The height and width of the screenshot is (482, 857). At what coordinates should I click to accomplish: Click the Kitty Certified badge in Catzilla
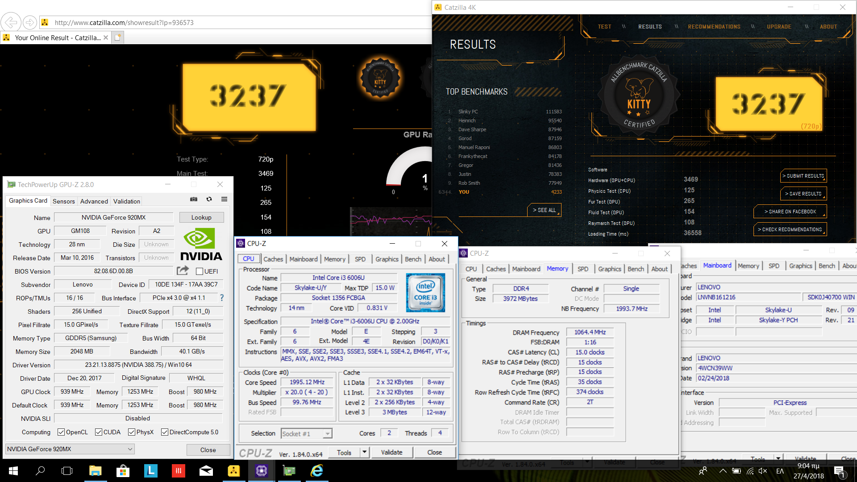pyautogui.click(x=639, y=95)
